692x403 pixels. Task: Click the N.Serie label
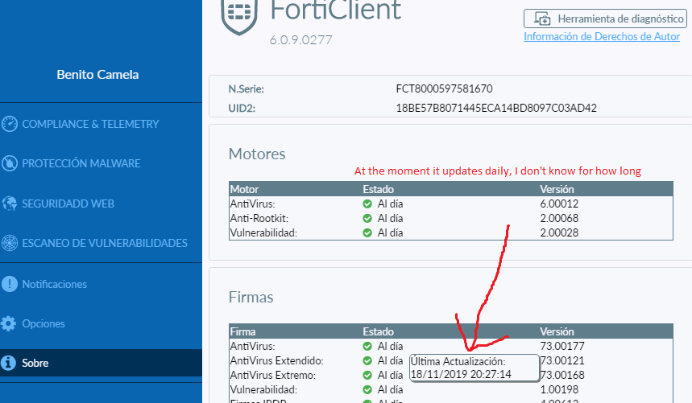(247, 89)
